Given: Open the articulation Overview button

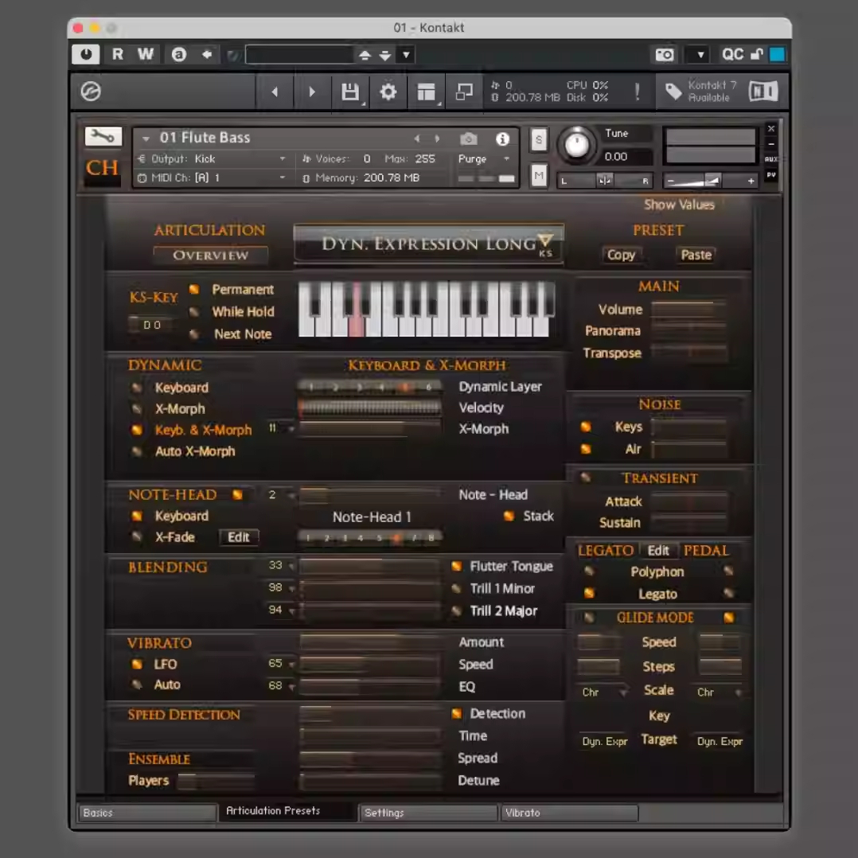Looking at the screenshot, I should pos(211,255).
